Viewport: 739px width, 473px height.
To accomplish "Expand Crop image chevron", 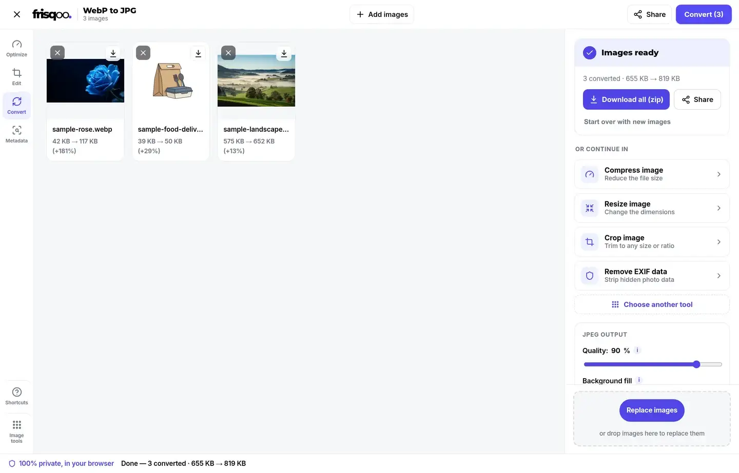I will 718,242.
